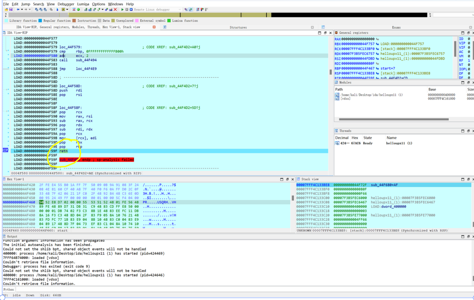Click the blue down-arrow jump icon
This screenshot has height=300, width=474.
click(57, 9)
